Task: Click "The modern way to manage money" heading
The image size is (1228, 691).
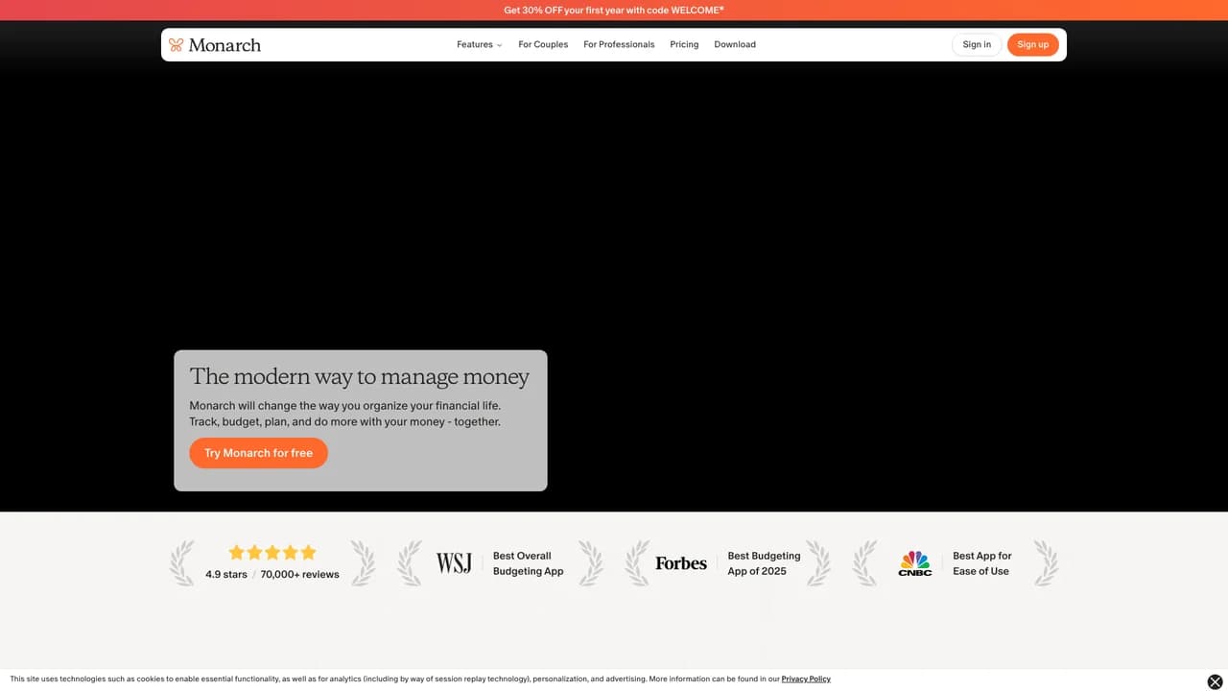Action: [360, 377]
